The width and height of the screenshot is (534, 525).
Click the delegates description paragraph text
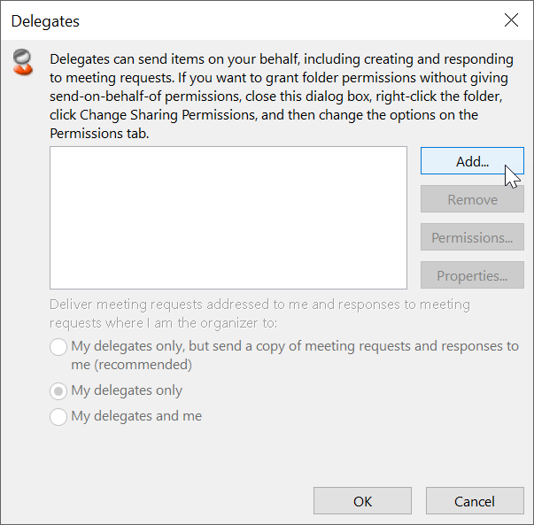point(282,97)
